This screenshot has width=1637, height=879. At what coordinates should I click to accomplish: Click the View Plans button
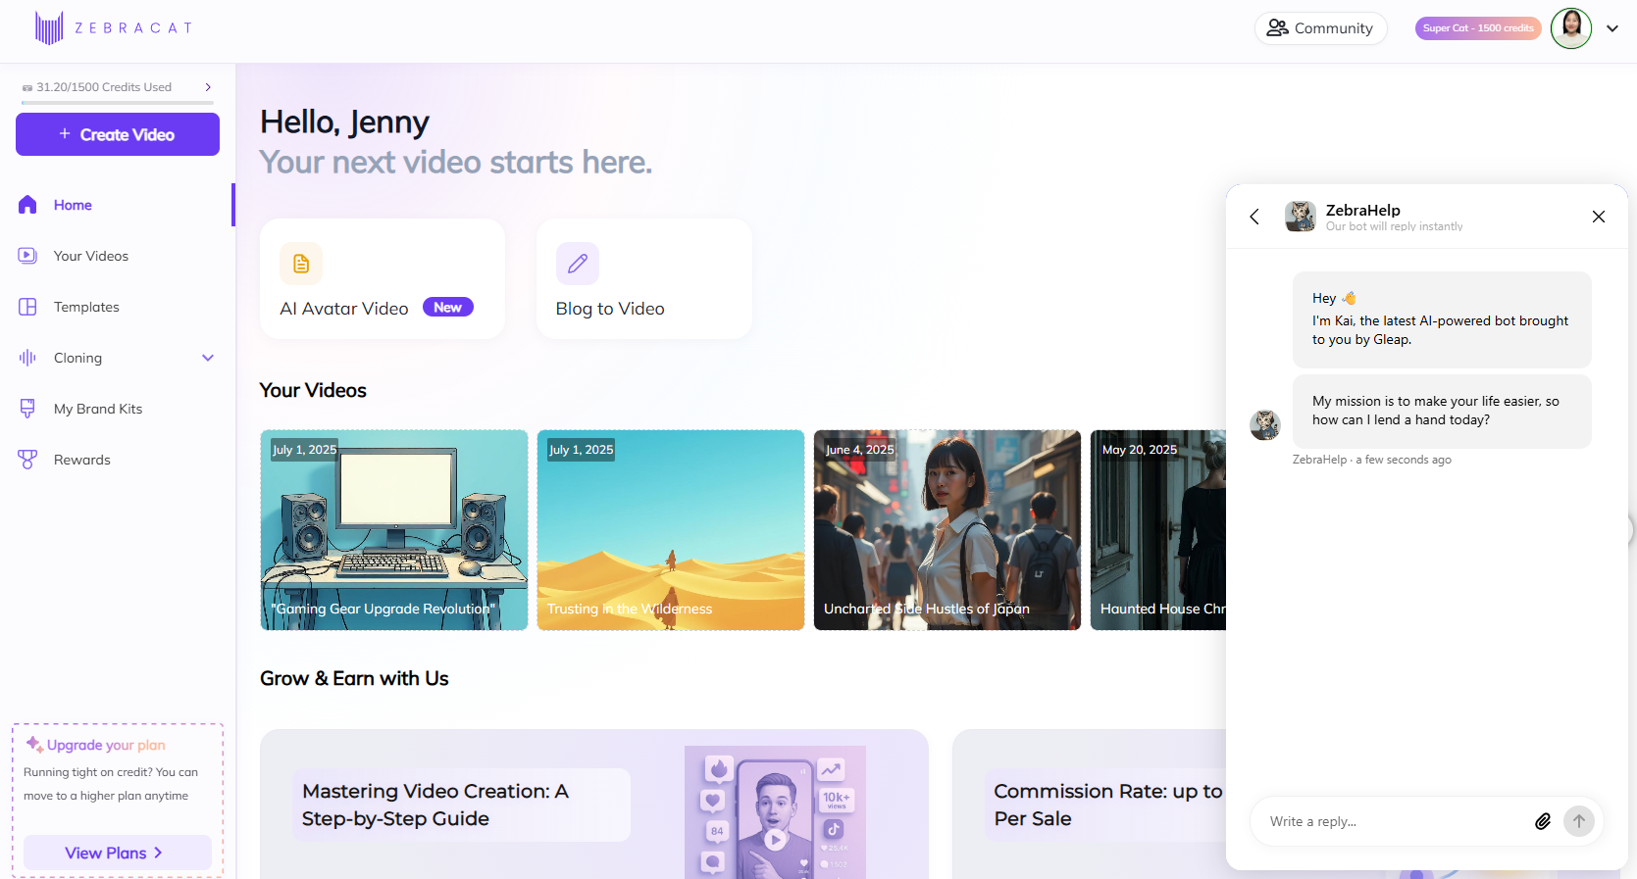coord(118,853)
